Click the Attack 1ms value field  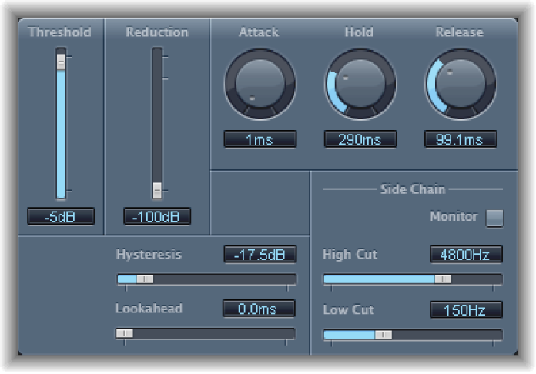[260, 139]
